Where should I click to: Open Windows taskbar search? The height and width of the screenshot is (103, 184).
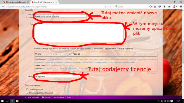[x=7, y=101]
